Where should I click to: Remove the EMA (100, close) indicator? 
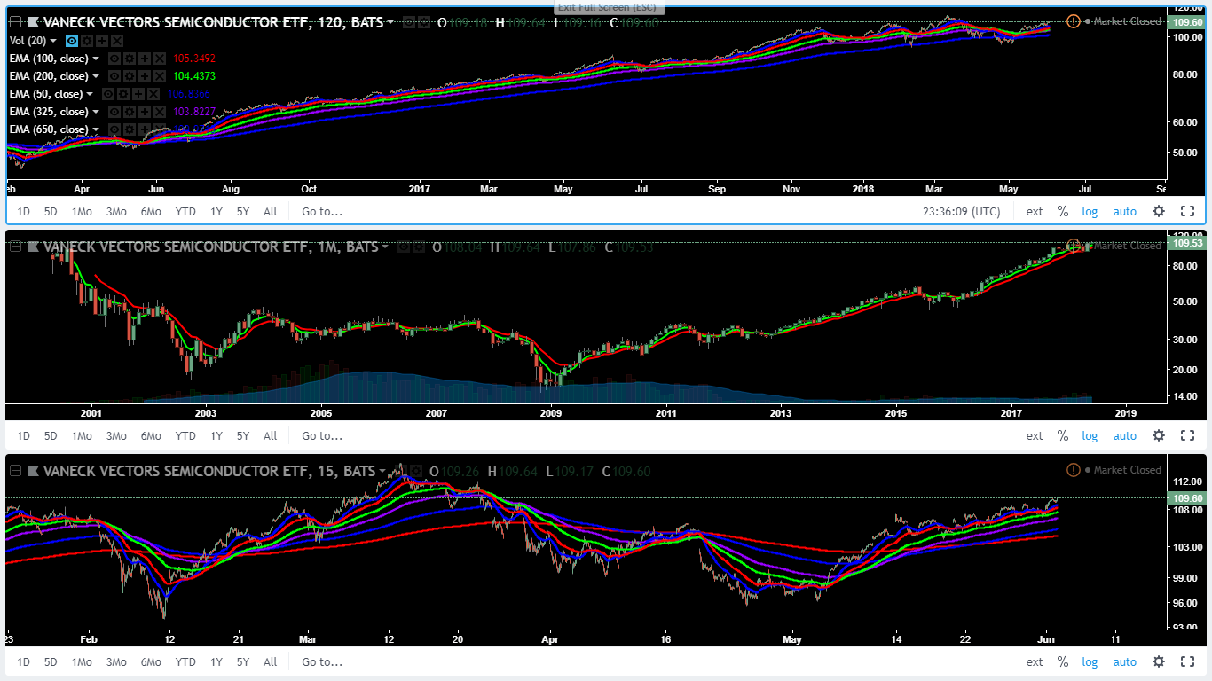click(x=160, y=59)
